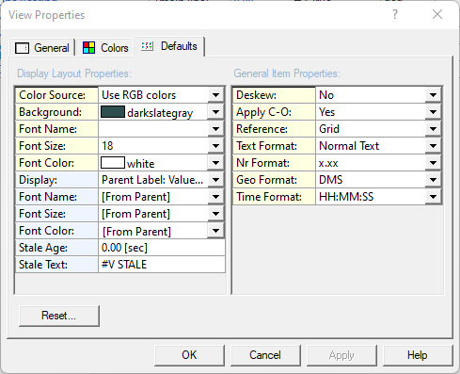Open the Time Format dropdown

click(x=433, y=197)
